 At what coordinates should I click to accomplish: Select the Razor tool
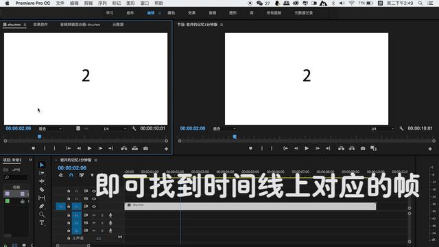pyautogui.click(x=42, y=189)
